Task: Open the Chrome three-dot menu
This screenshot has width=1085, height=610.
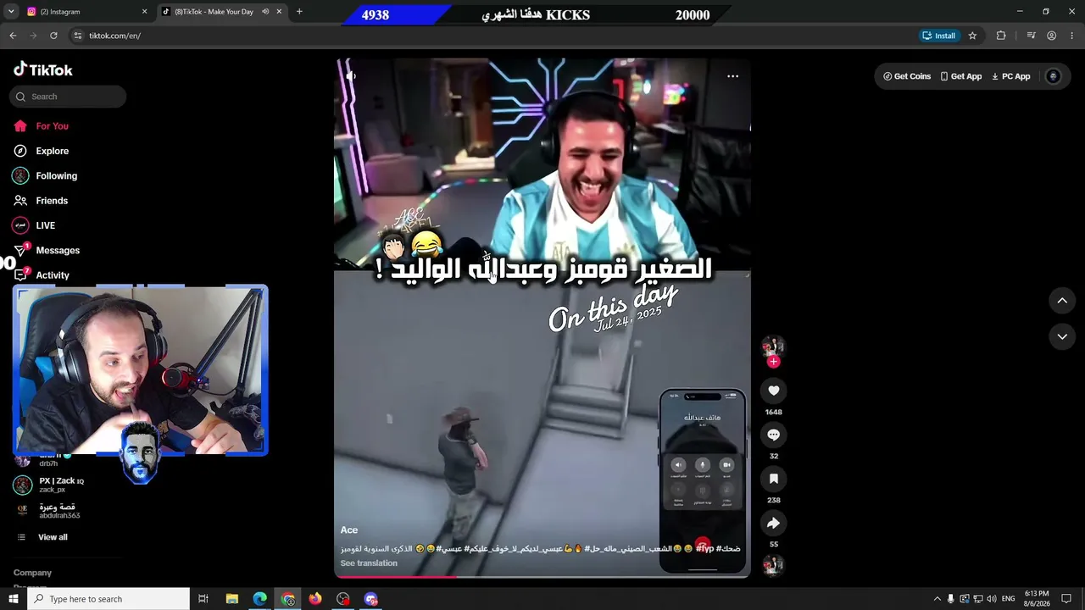Action: [1072, 36]
